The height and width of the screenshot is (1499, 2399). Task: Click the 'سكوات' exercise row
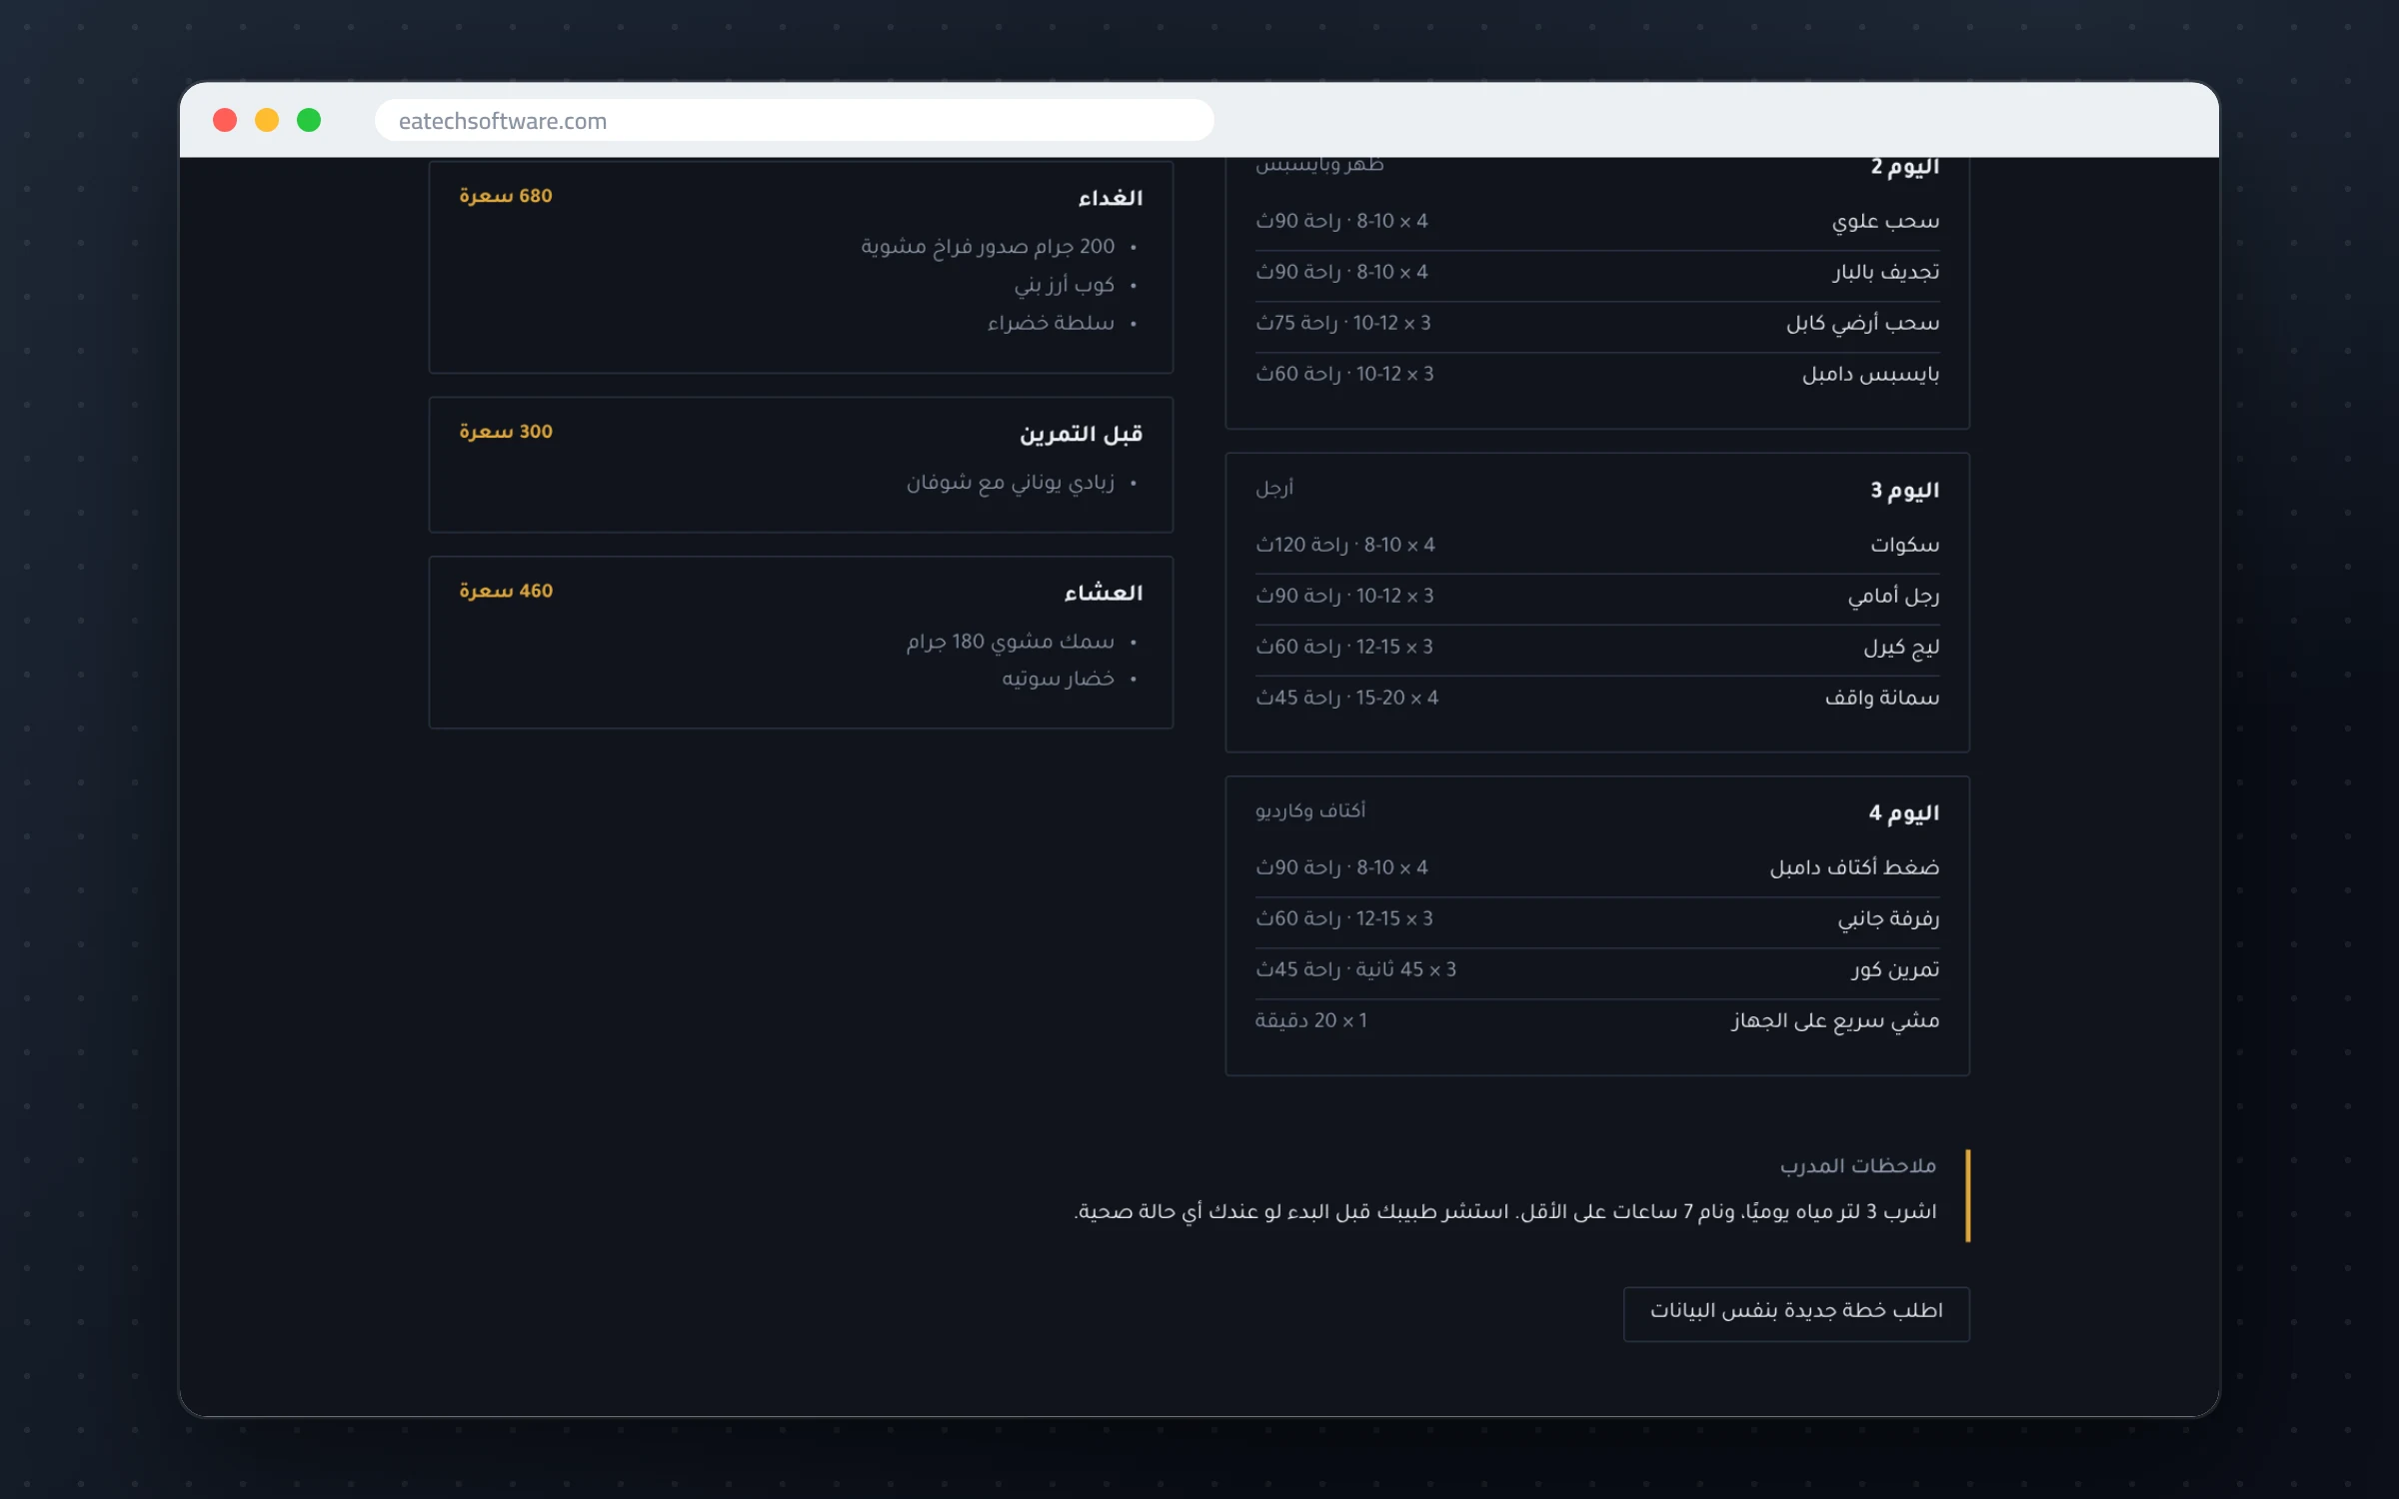coord(1597,546)
